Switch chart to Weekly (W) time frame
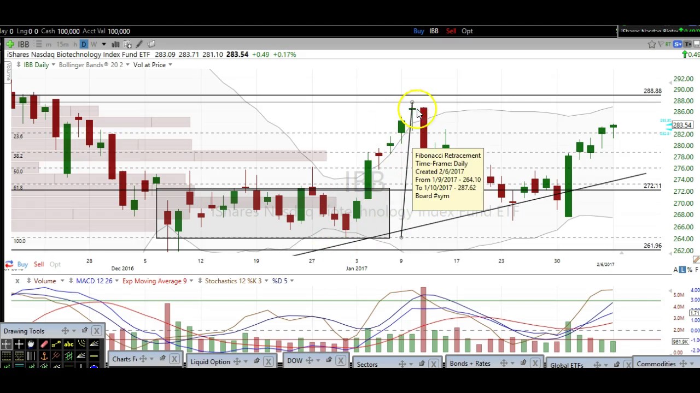 click(x=94, y=44)
